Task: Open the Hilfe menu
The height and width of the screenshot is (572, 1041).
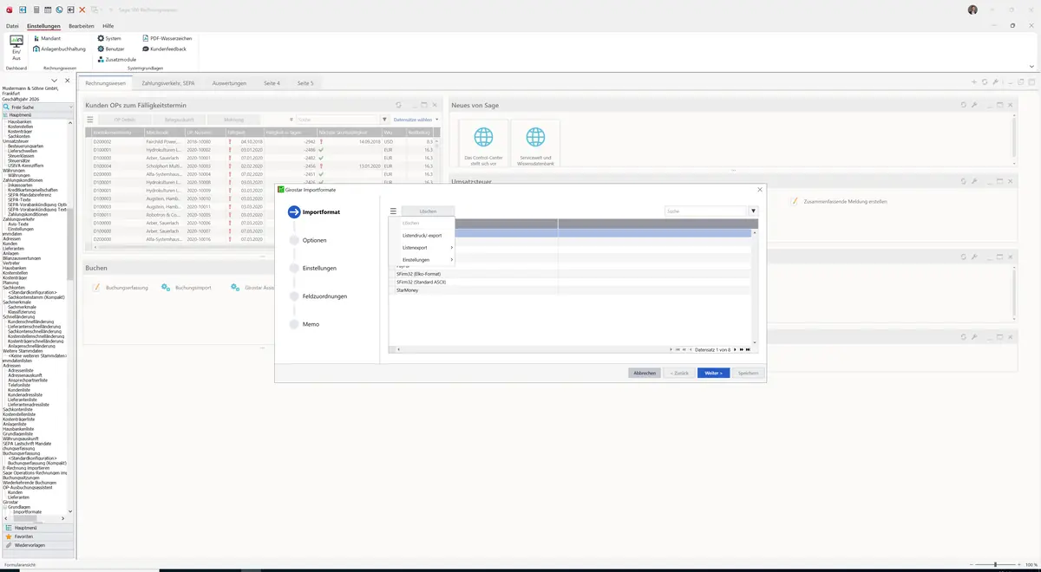Action: pyautogui.click(x=108, y=26)
